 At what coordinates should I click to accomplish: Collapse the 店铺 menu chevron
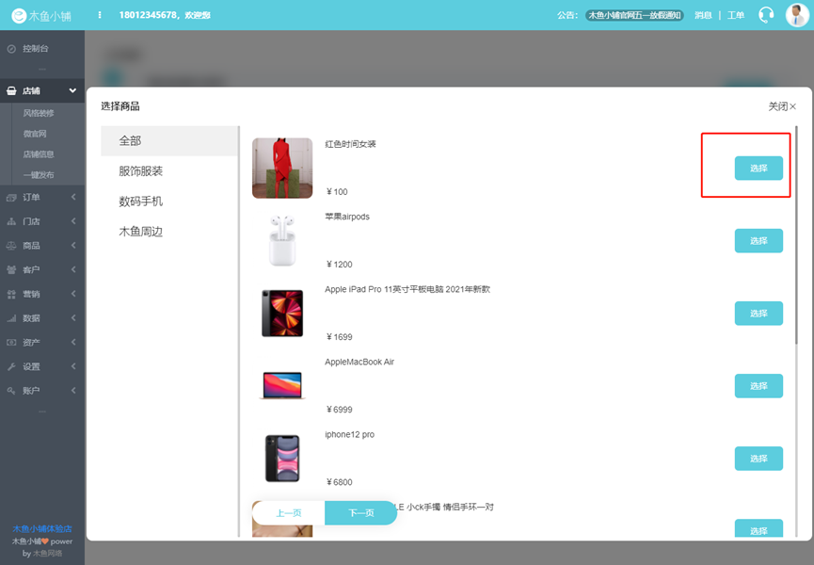72,91
